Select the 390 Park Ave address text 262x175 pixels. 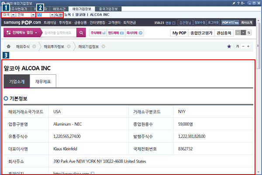[x=100, y=161]
